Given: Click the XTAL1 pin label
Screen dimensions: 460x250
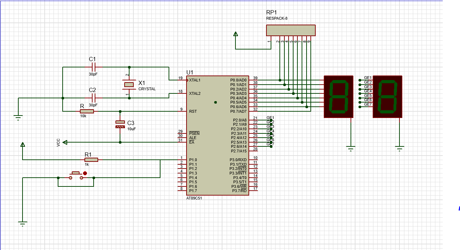Looking at the screenshot, I should 195,80.
